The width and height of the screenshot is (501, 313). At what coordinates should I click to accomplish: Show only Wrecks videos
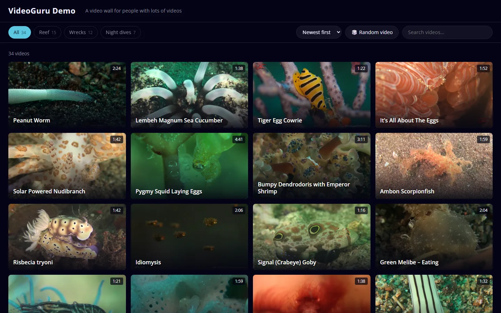tap(81, 32)
